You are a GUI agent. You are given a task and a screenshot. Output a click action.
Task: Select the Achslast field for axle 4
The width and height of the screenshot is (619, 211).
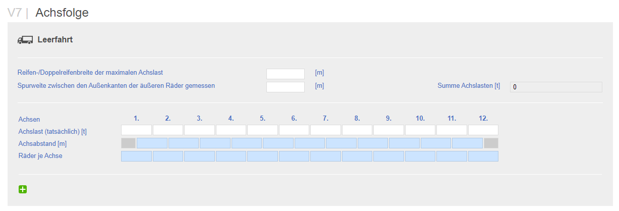tap(231, 130)
